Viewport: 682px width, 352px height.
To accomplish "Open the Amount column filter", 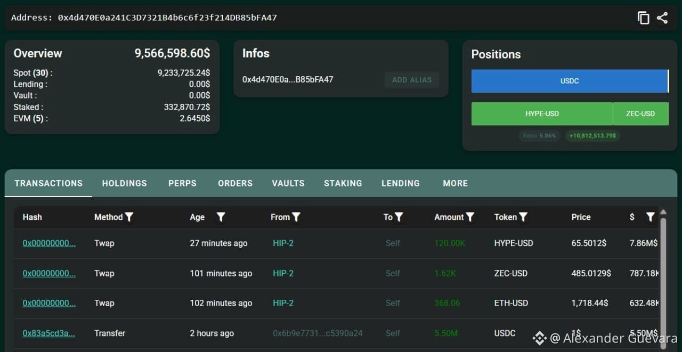I will point(470,217).
